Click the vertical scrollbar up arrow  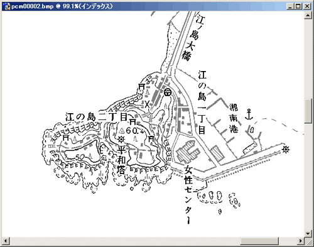tap(308, 15)
